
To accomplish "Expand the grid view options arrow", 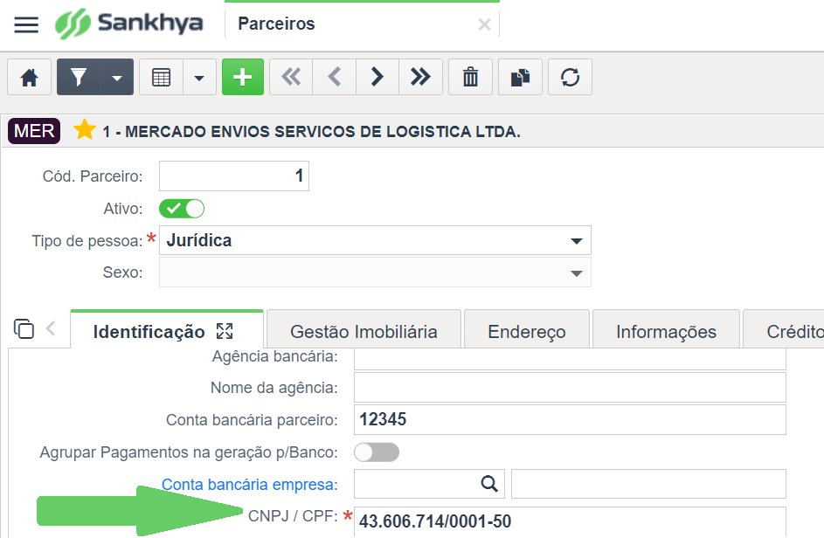I will tap(199, 77).
